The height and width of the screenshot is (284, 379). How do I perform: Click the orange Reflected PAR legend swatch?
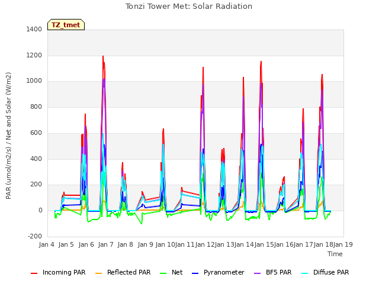pyautogui.click(x=99, y=273)
